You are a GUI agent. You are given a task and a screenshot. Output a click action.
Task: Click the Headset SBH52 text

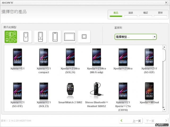[96, 106]
